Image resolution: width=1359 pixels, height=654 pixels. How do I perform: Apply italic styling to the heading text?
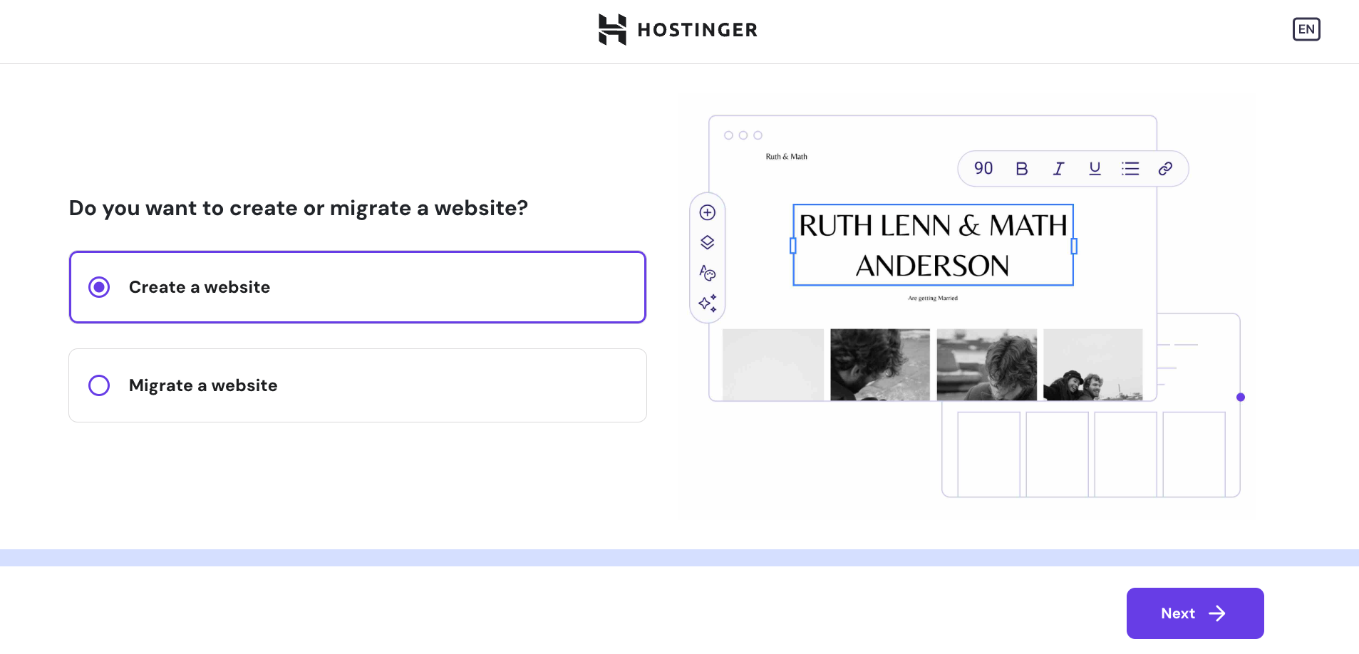[1058, 168]
